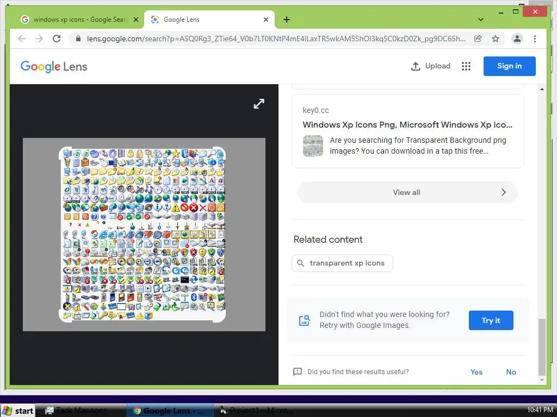Viewport: 557px width, 417px height.
Task: Reload the Google Lens page
Action: pyautogui.click(x=57, y=39)
